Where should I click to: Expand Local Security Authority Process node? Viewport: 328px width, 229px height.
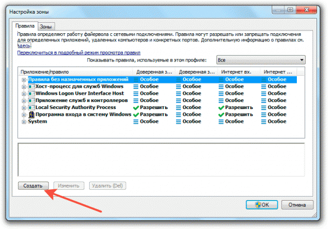pos(24,108)
